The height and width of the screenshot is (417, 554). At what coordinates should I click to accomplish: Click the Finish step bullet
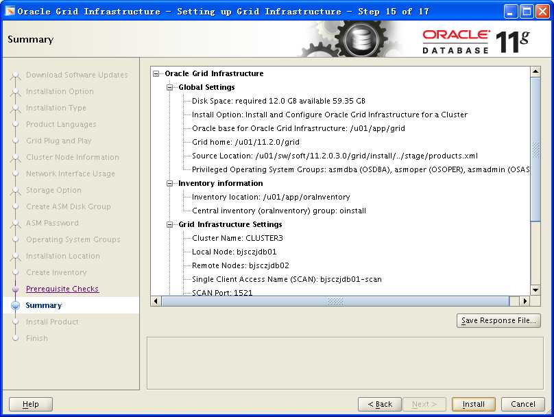point(15,338)
